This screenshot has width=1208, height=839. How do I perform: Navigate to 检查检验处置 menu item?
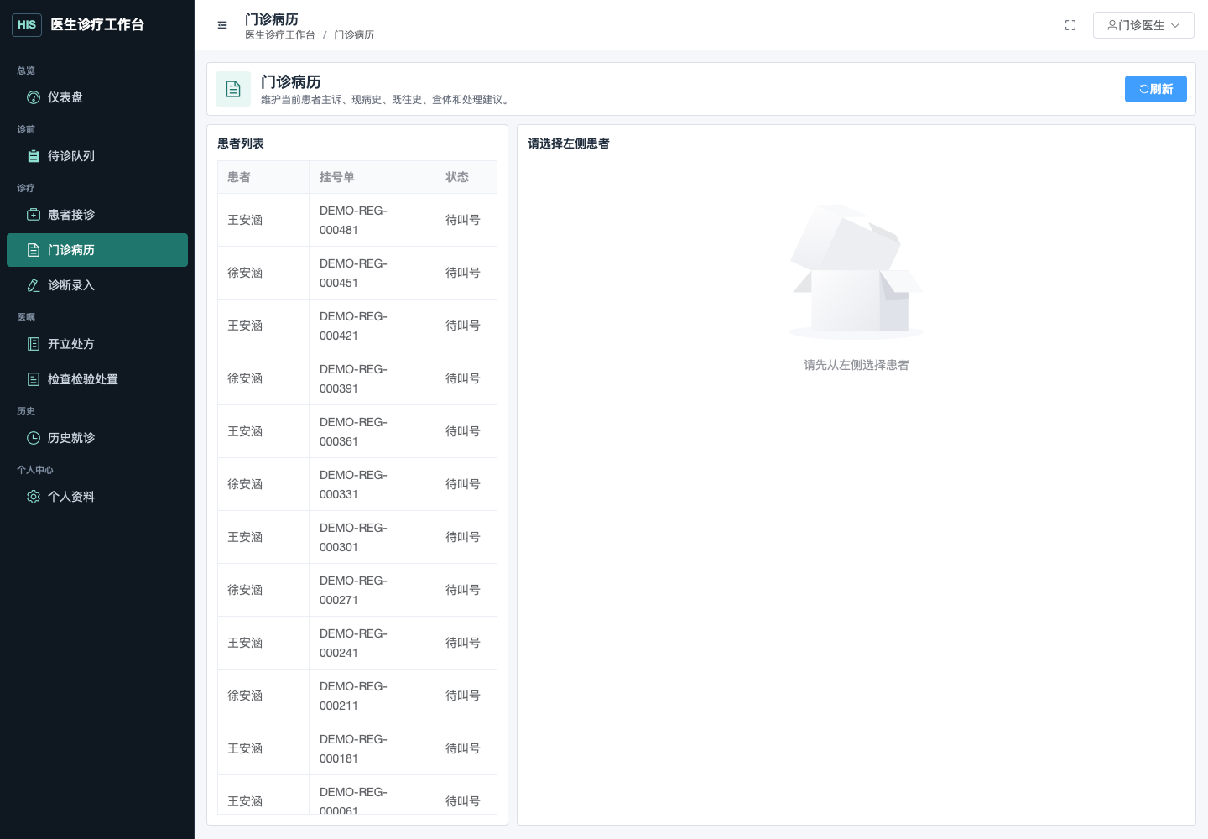pos(97,379)
